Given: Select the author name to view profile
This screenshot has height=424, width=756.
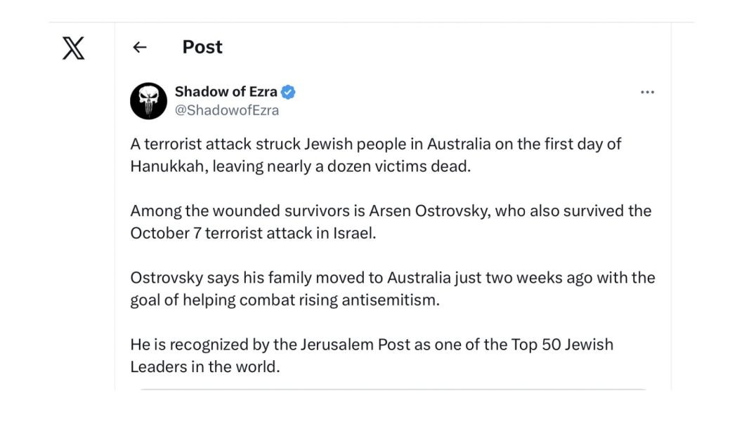Looking at the screenshot, I should (x=226, y=91).
